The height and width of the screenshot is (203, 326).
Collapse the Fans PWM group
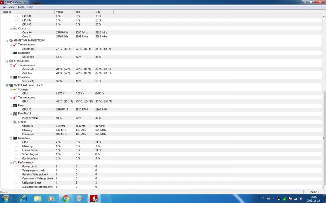click(x=11, y=114)
